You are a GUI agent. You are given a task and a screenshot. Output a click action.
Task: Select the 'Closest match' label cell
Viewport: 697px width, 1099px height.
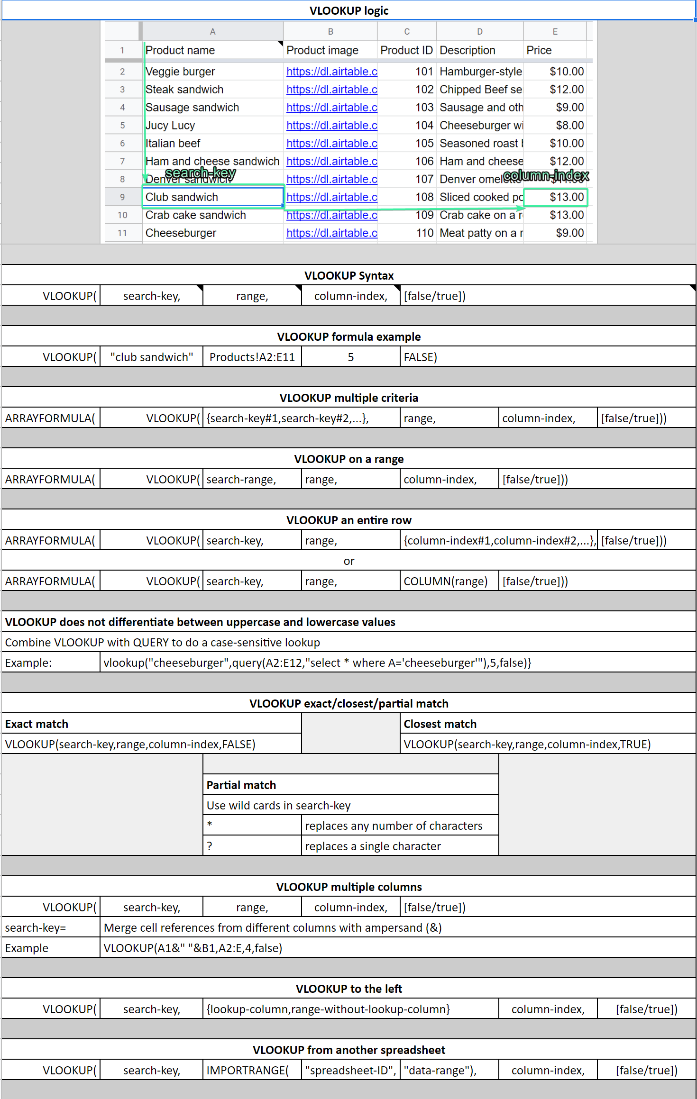(548, 724)
